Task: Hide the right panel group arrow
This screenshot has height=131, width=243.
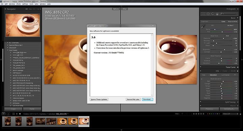Action: point(242,59)
